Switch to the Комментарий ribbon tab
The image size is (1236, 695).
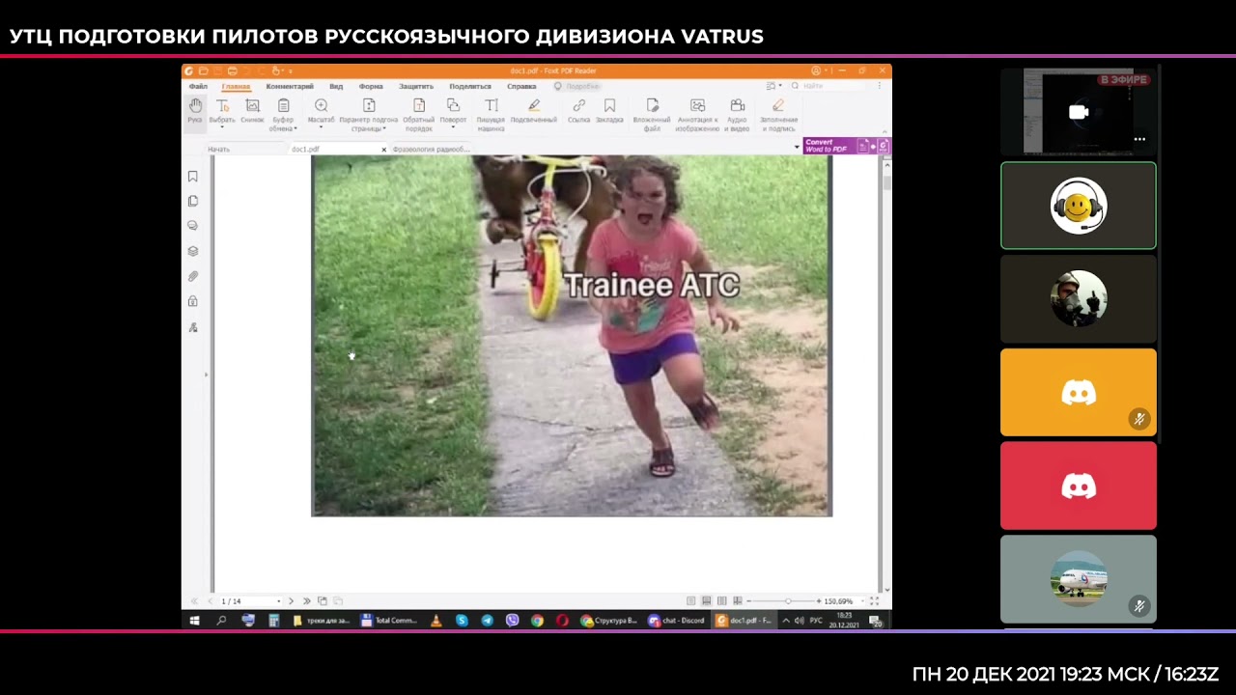[290, 86]
